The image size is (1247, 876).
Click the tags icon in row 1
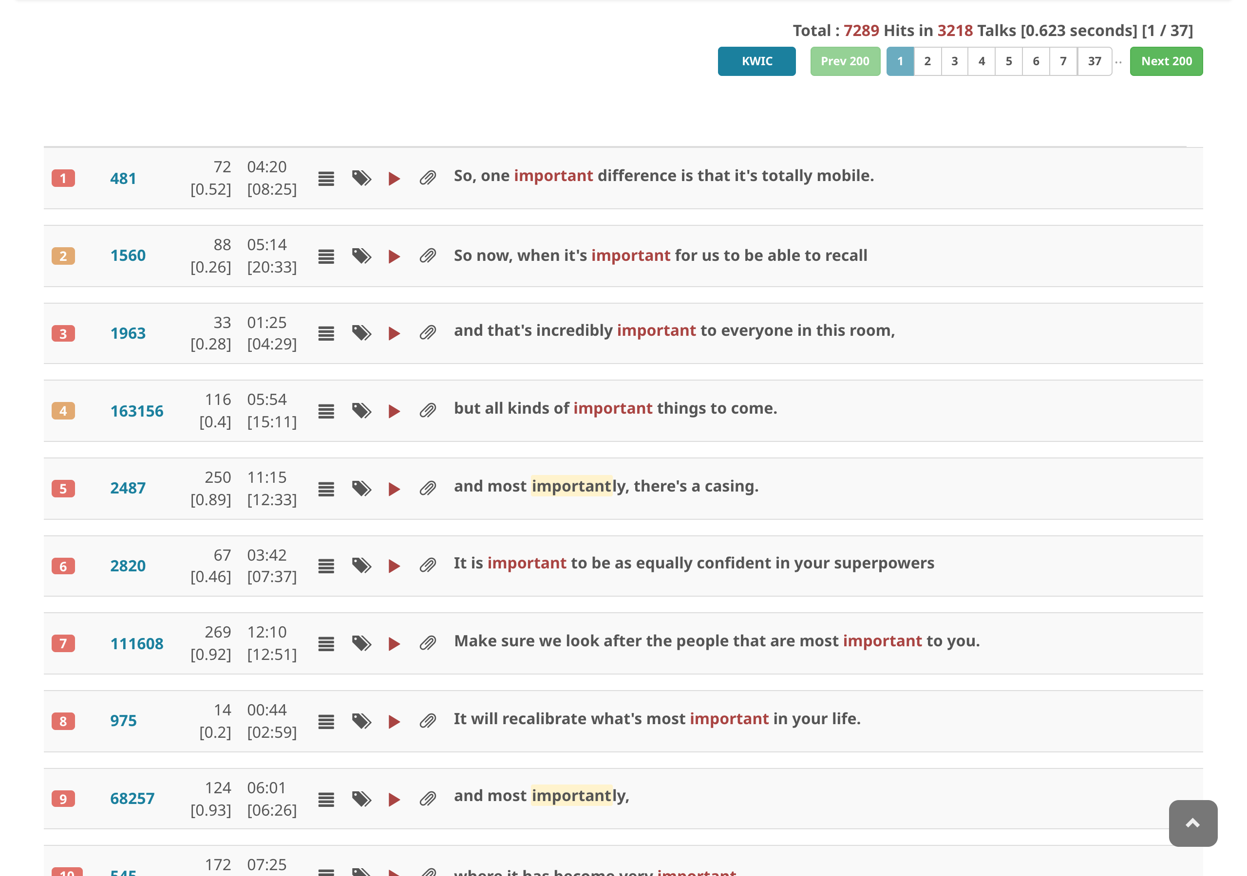(361, 179)
